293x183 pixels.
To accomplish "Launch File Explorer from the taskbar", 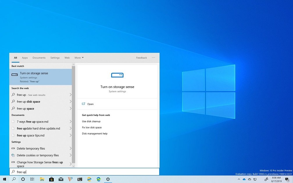I will [42, 179].
